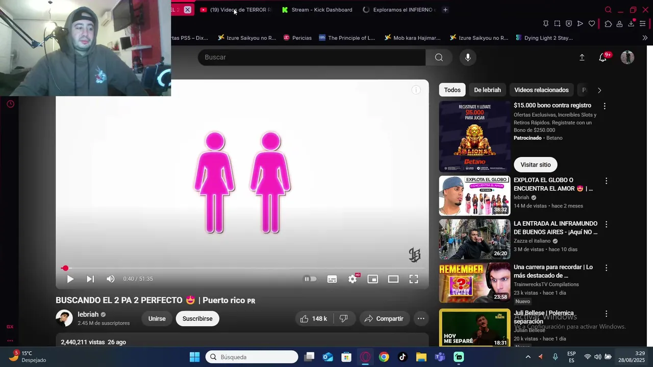Click the video progress bar
This screenshot has height=367, width=653.
pyautogui.click(x=242, y=268)
